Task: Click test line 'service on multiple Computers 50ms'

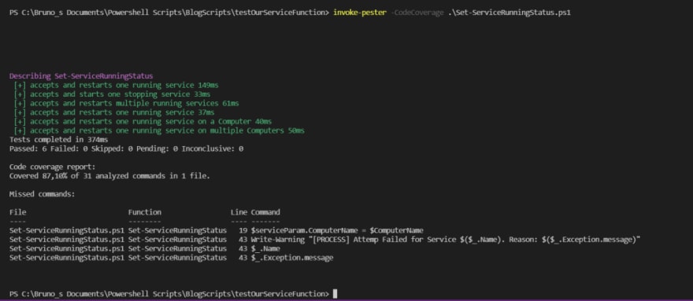Action: pos(159,130)
